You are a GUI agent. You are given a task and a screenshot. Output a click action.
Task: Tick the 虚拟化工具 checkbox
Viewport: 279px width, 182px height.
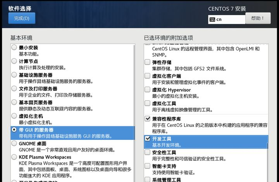point(147,103)
